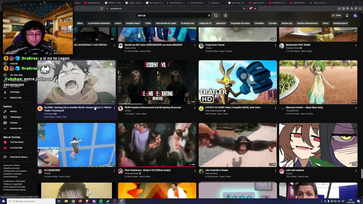Screen dimensions: 363x204
Task: Open more options for RE4R Graphics video
Action: [195, 108]
